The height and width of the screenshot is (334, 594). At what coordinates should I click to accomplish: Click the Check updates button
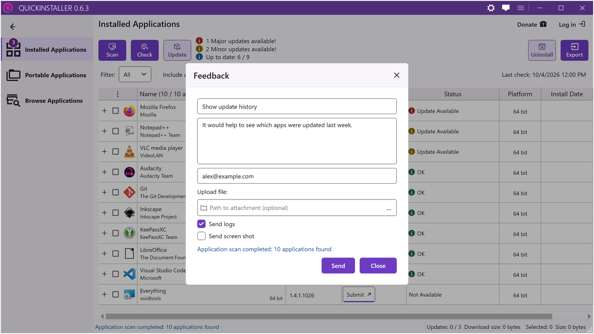[x=145, y=50]
